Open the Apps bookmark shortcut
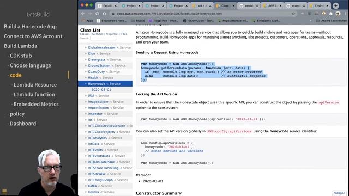Image resolution: width=349 pixels, height=196 pixels. (87, 21)
